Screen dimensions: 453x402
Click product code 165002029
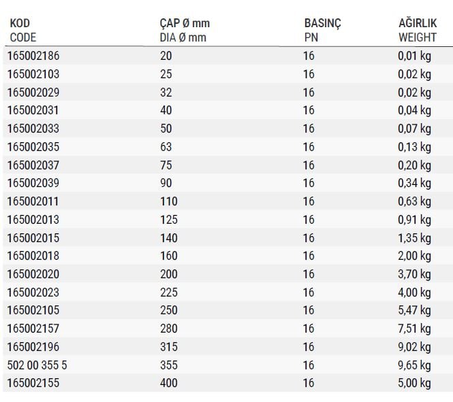33,93
